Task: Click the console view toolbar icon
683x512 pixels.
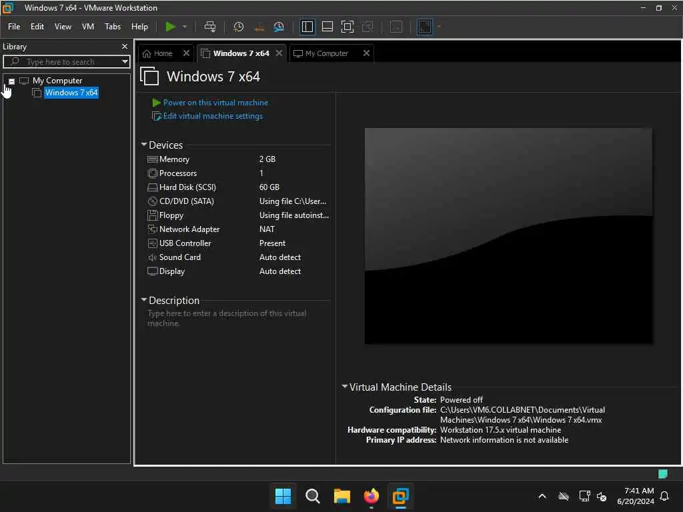Action: (396, 27)
